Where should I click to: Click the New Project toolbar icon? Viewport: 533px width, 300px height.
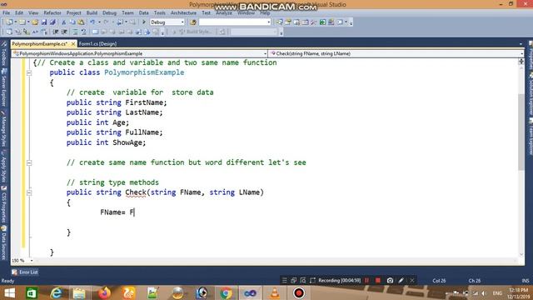click(9, 22)
